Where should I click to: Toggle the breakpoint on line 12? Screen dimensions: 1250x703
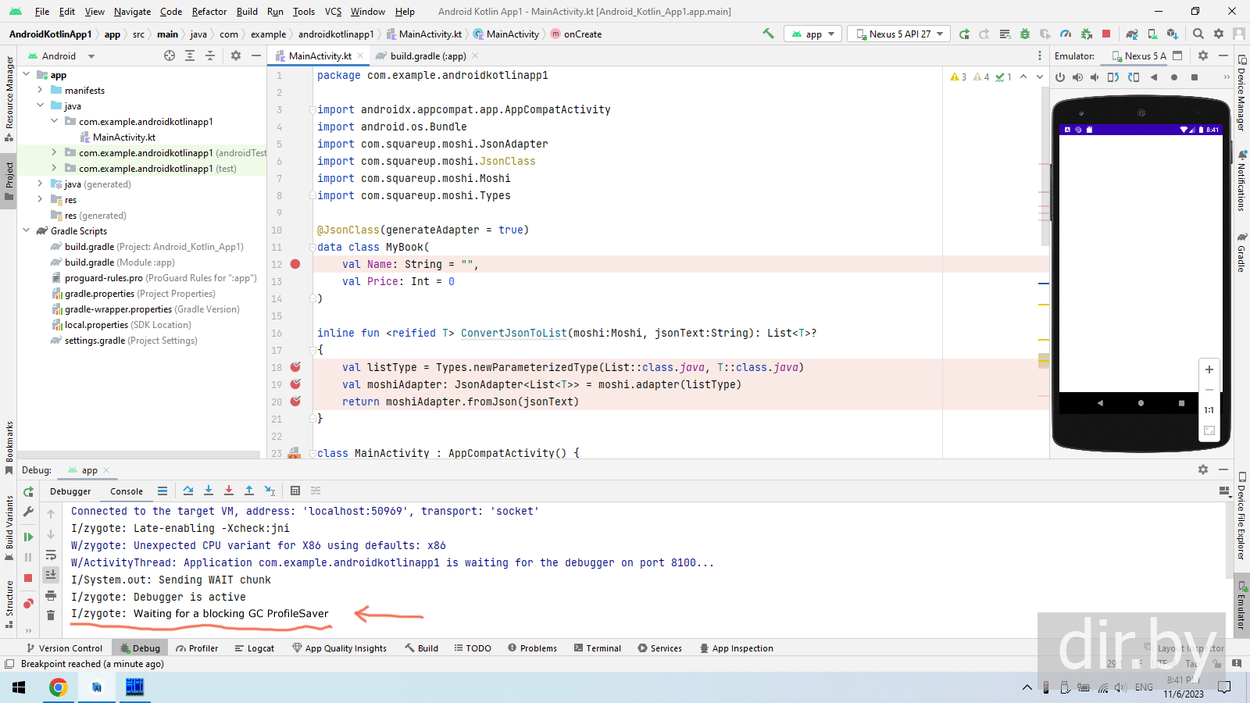point(295,264)
